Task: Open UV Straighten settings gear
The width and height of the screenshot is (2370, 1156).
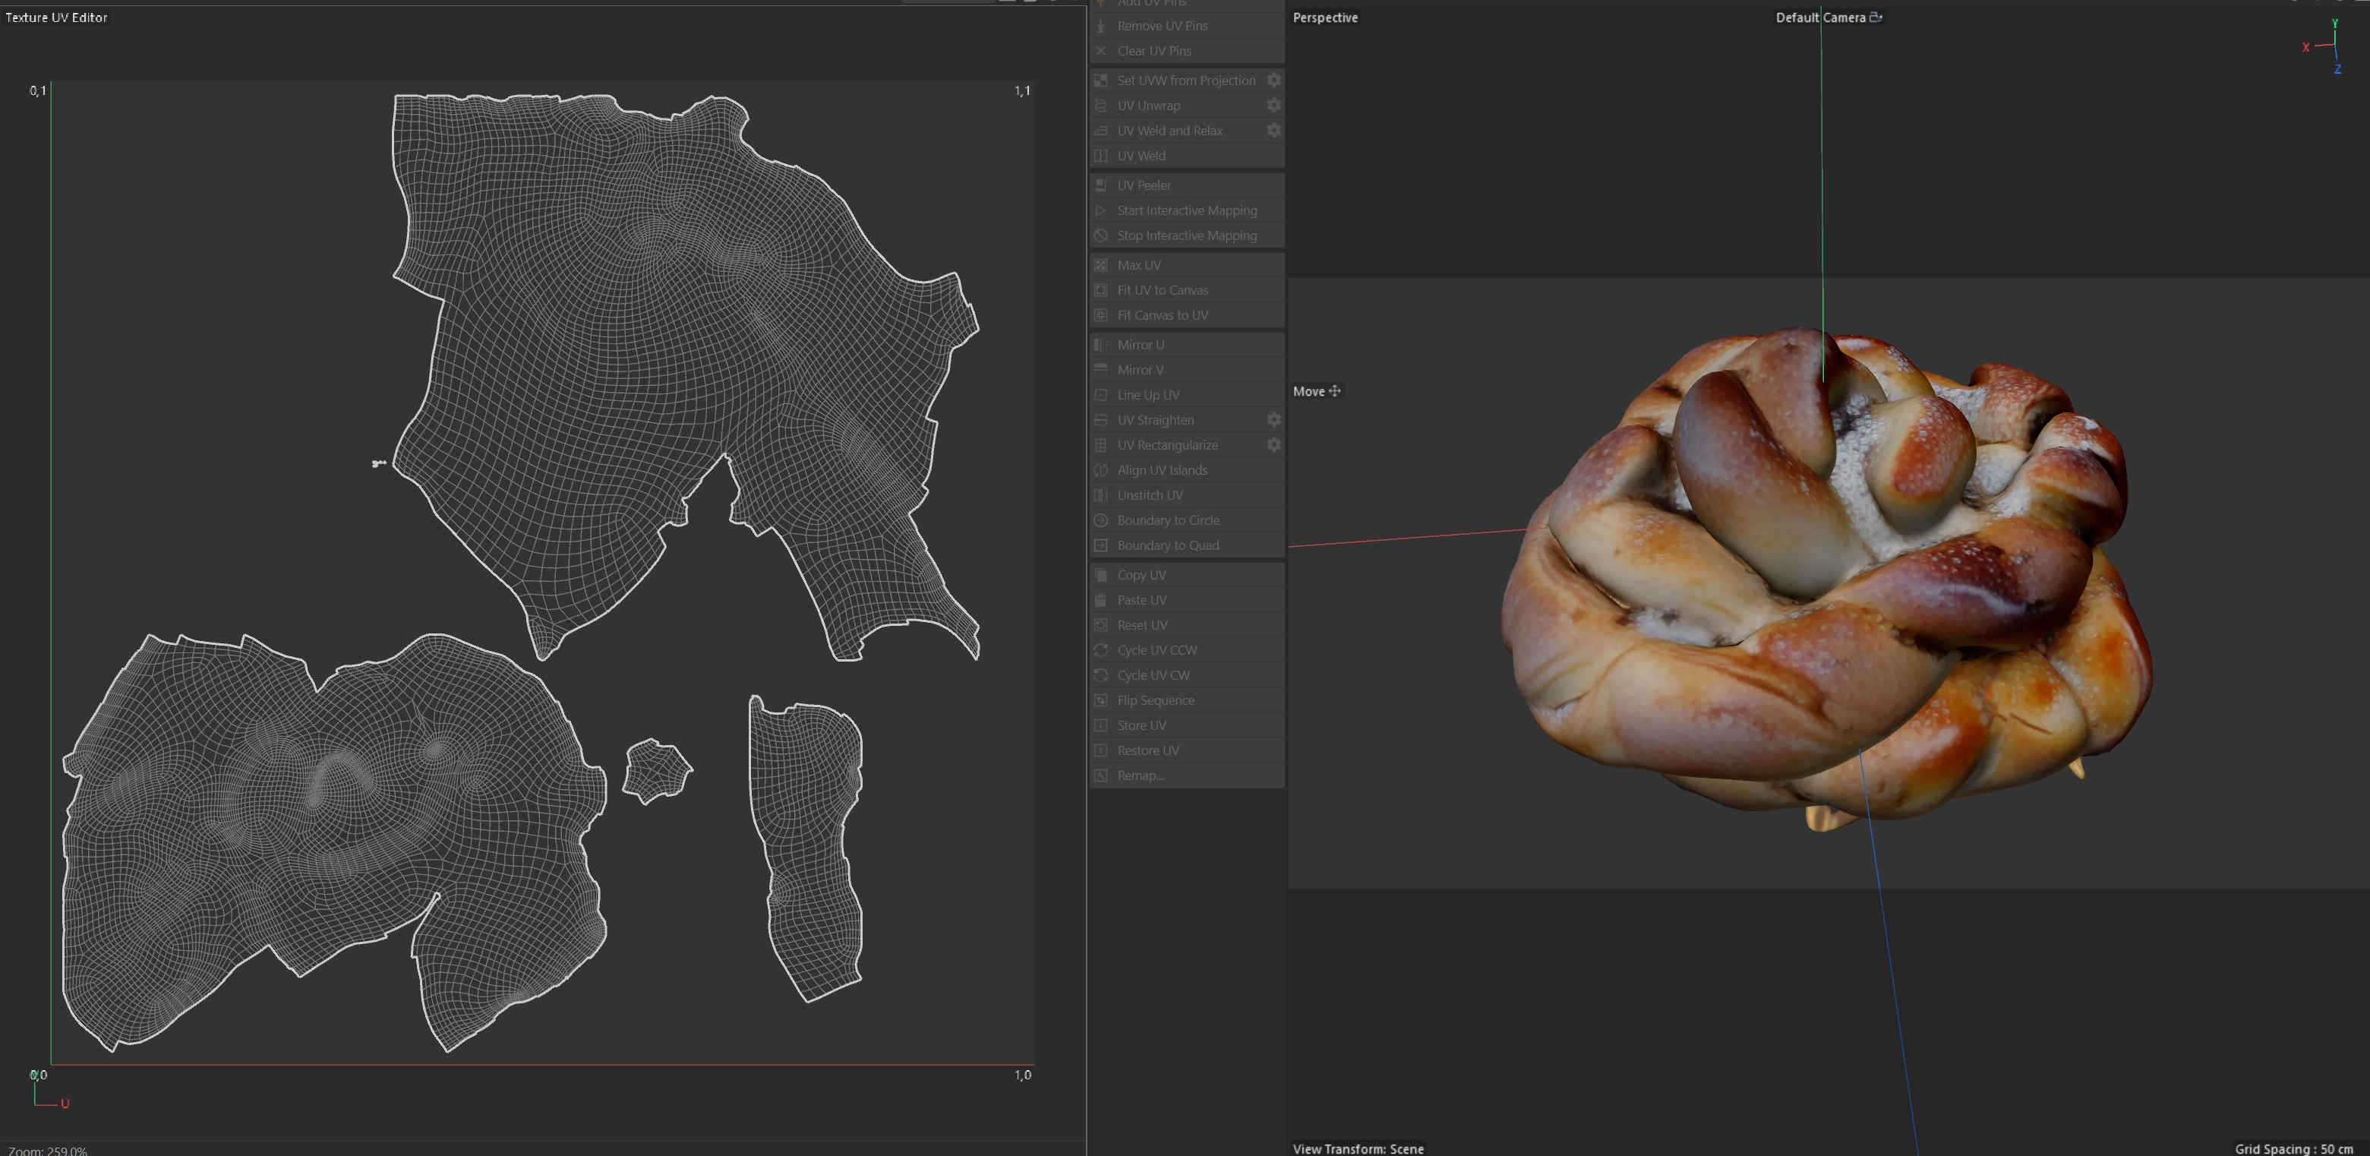Action: [1273, 420]
